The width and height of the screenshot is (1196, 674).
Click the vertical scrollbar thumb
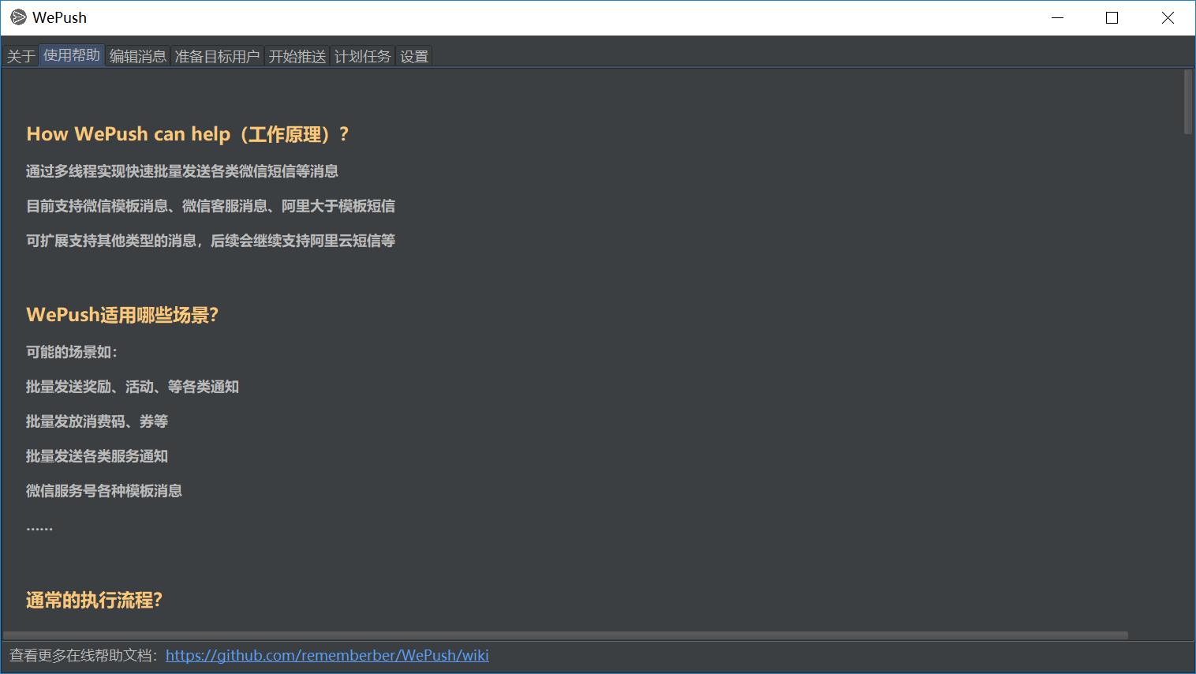1188,102
